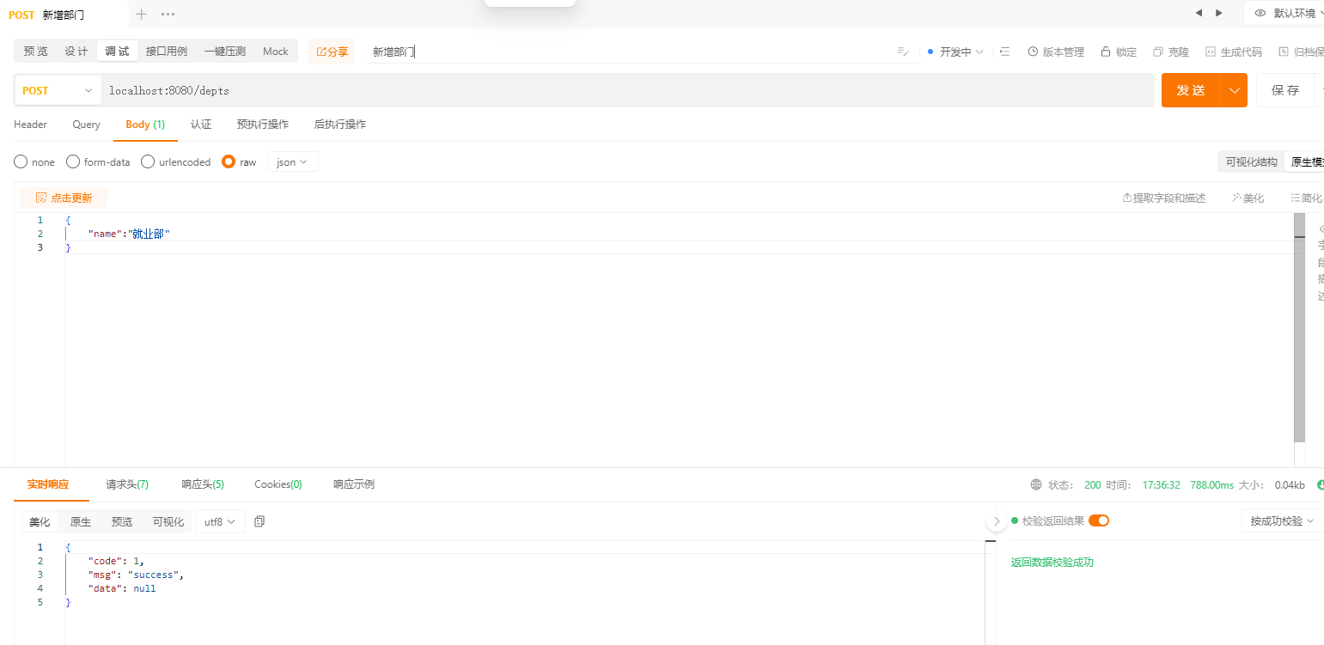Send the request with 发送 button
This screenshot has height=645, width=1324.
[1191, 90]
